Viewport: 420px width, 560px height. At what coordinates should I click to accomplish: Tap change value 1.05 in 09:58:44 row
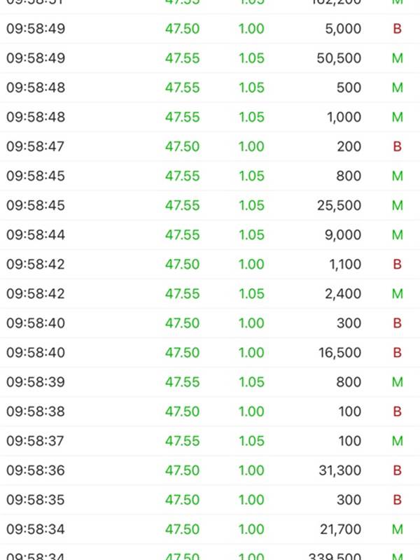click(x=251, y=234)
